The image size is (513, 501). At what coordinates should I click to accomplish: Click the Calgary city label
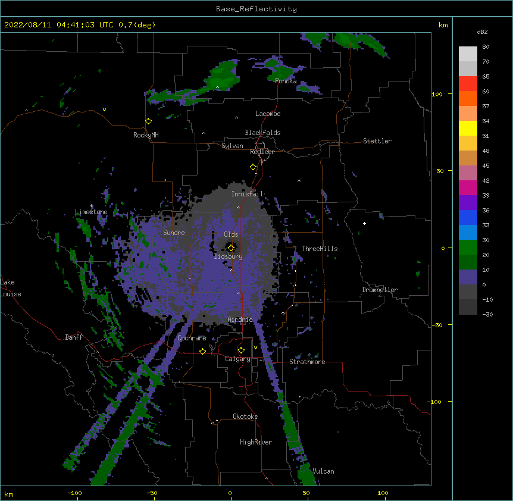click(x=237, y=359)
